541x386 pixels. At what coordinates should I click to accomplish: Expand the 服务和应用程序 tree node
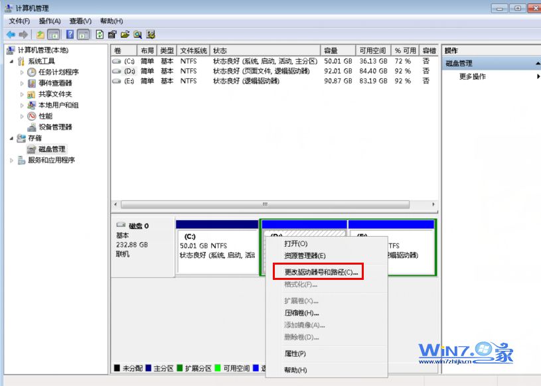[x=11, y=160]
